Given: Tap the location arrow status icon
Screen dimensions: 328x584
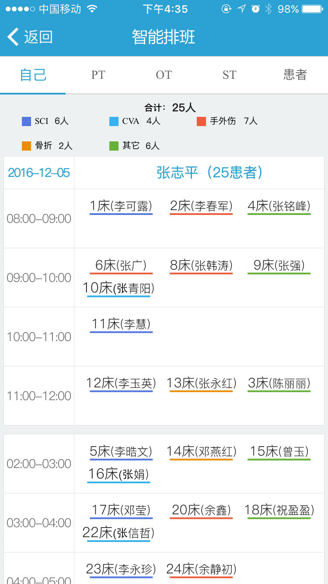Looking at the screenshot, I should point(241,9).
